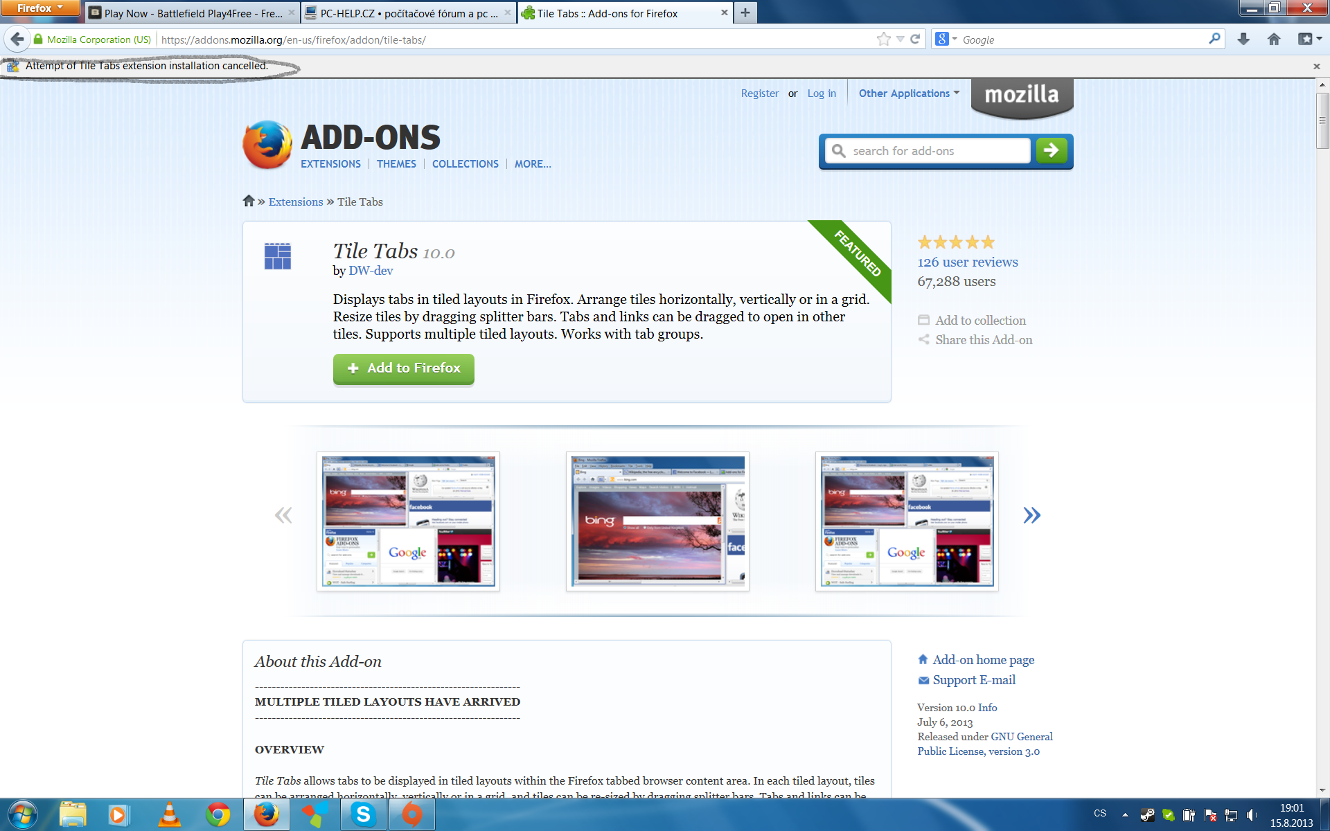Open the search engine selector dropdown
The image size is (1330, 831).
[x=946, y=39]
